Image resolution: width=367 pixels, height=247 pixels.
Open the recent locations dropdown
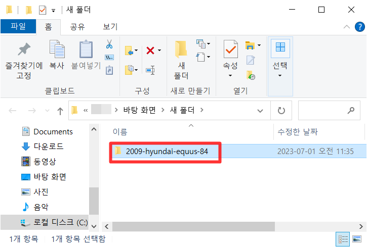tap(47, 111)
